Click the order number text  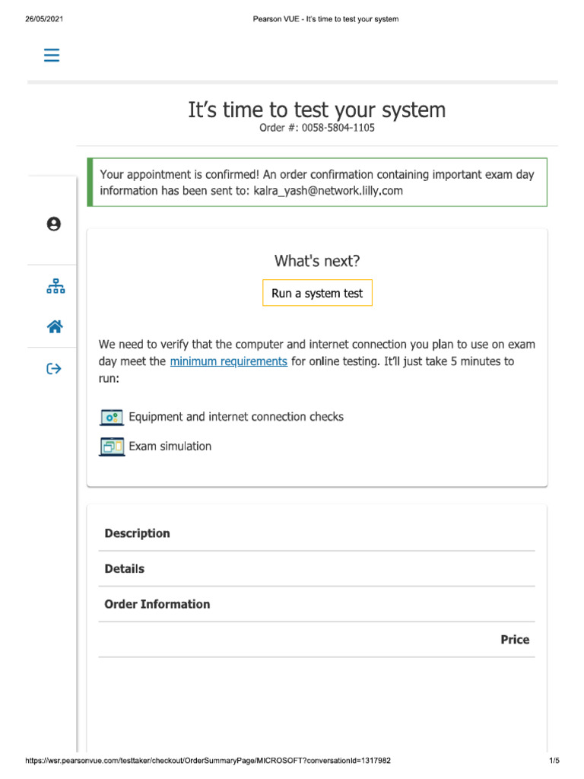pos(317,129)
